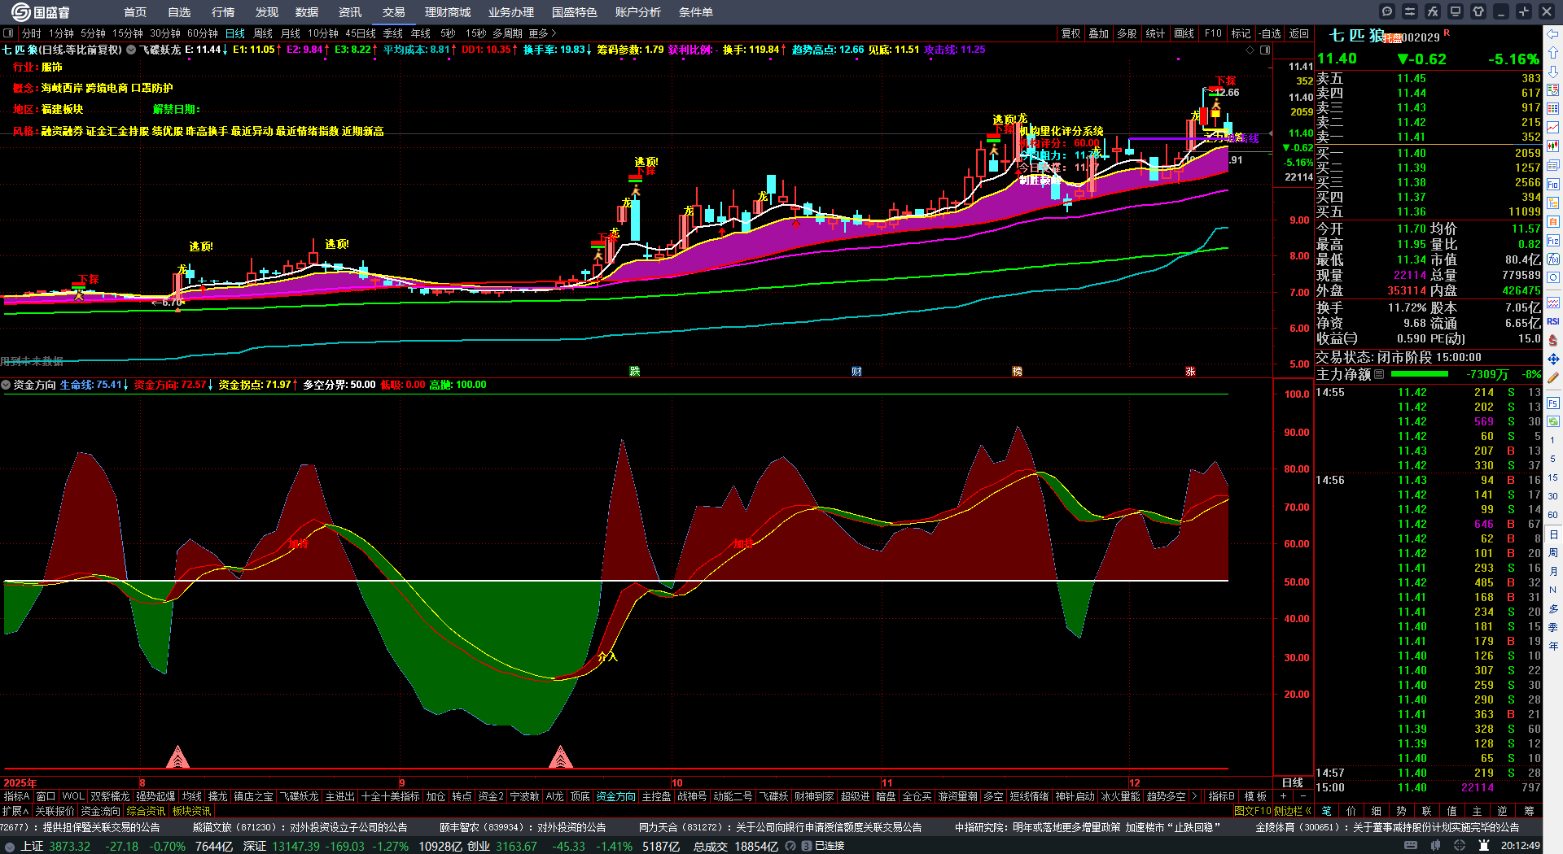Toggle the 复权 price adjustment option
Viewport: 1563px width, 854px height.
pyautogui.click(x=1070, y=33)
